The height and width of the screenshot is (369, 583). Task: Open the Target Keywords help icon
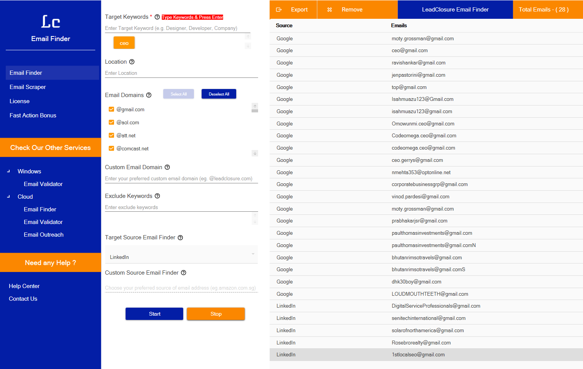(157, 17)
